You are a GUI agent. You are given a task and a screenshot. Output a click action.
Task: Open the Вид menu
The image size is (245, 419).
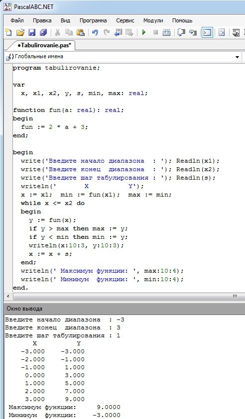65,20
